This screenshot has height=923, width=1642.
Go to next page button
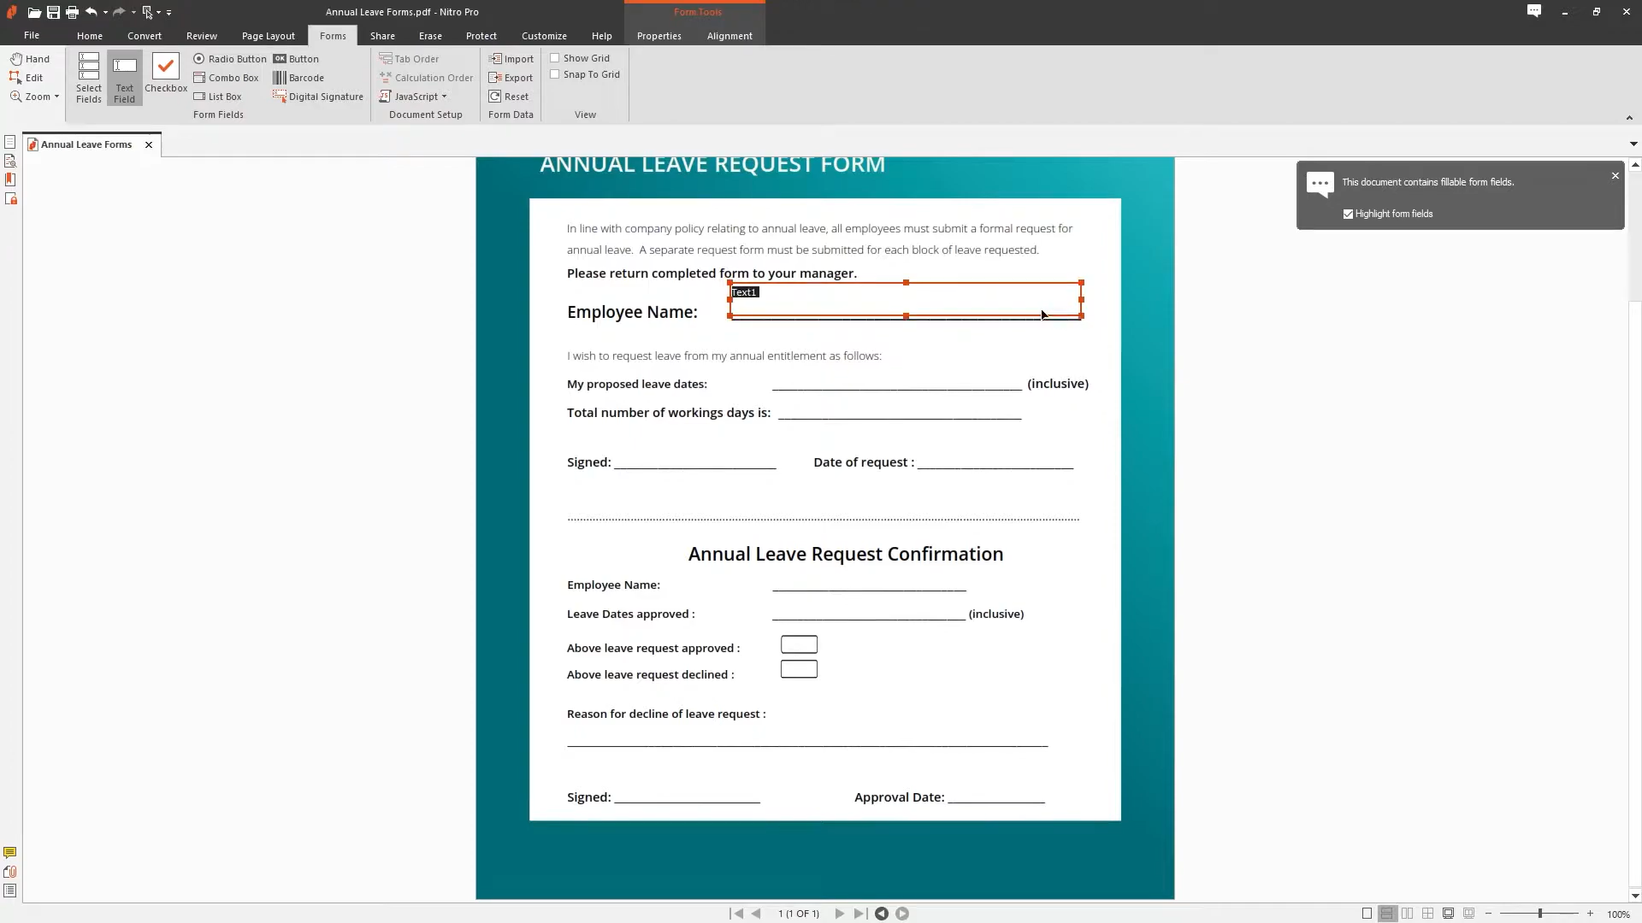pos(839,914)
